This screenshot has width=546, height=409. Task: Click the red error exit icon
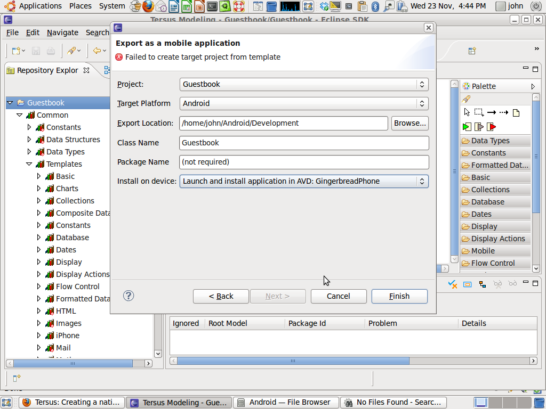tap(492, 127)
